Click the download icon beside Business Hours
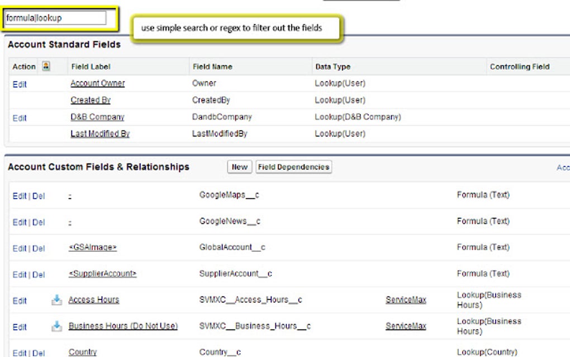 coord(56,326)
